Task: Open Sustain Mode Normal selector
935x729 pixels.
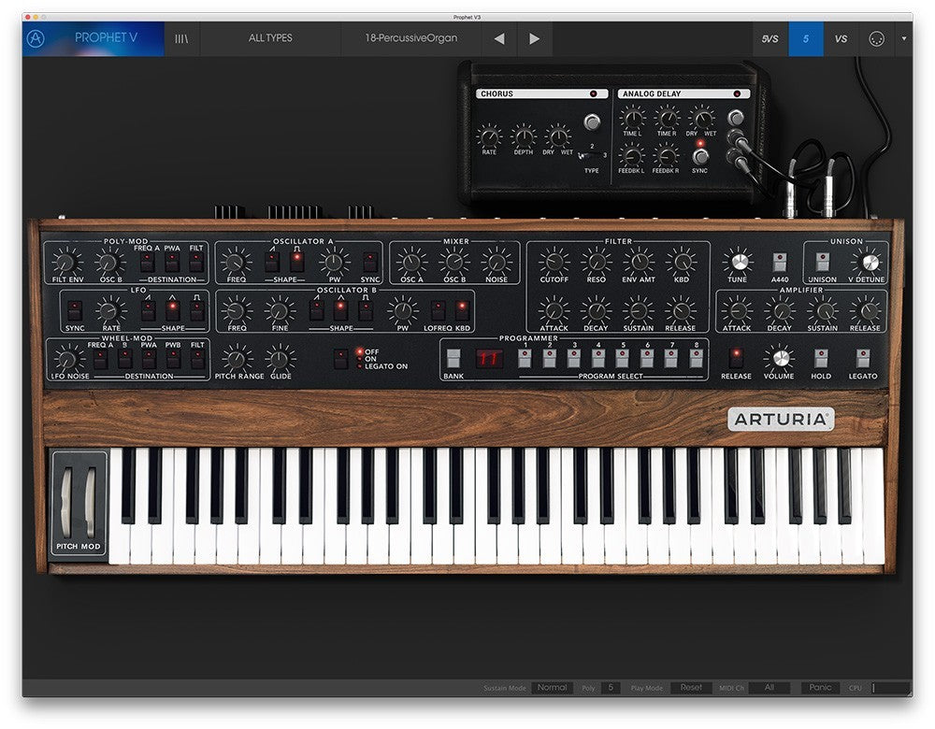Action: click(553, 688)
